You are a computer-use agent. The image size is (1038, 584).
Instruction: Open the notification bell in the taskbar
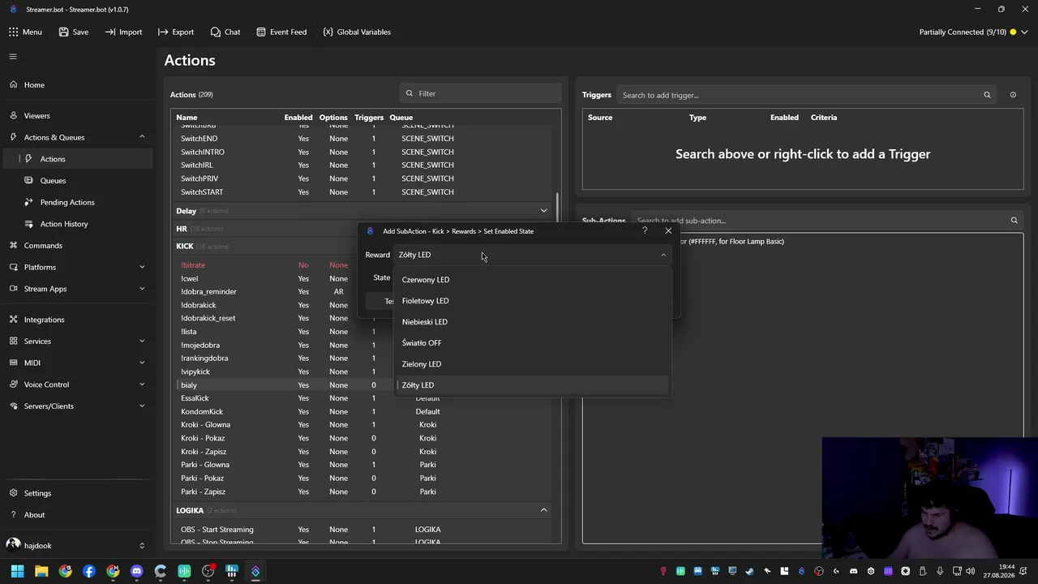[1025, 571]
